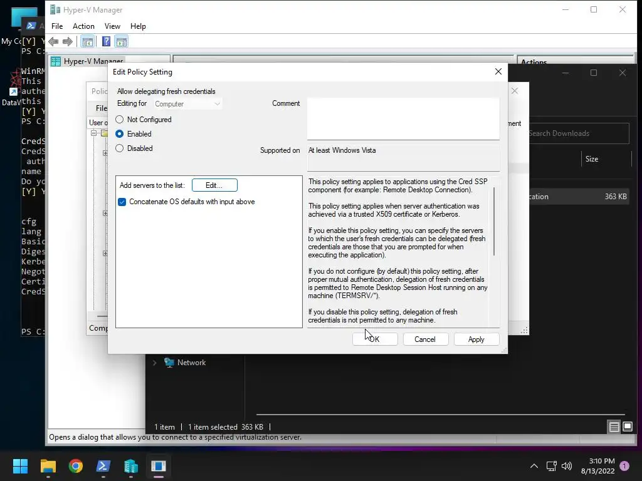642x481 pixels.
Task: Toggle Concatenate OS defaults checkbox
Action: (x=122, y=202)
